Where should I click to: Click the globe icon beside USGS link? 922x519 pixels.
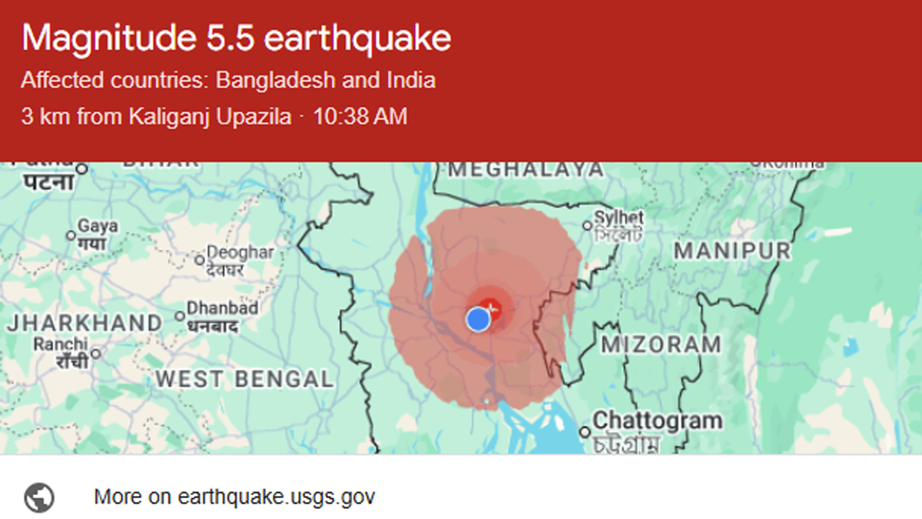[x=39, y=497]
